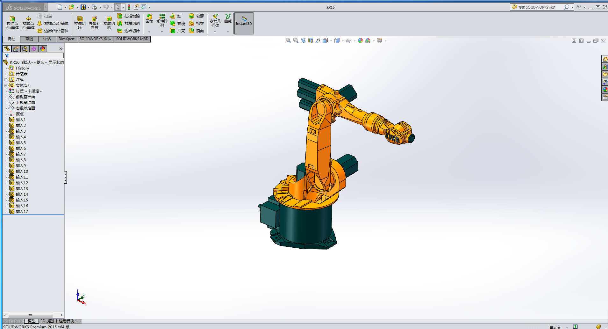Select the 拉伸凸台/基体 extrude boss tool

pyautogui.click(x=12, y=23)
